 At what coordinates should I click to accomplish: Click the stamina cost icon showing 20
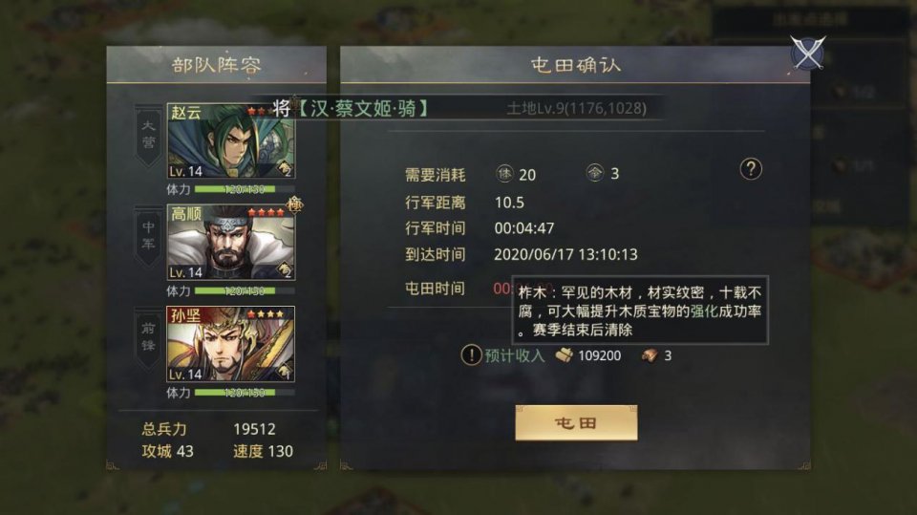[x=504, y=173]
